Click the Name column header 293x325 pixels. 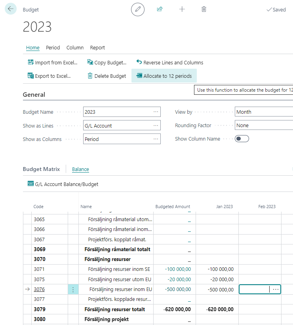pos(86,207)
